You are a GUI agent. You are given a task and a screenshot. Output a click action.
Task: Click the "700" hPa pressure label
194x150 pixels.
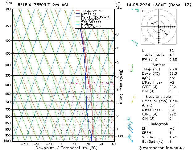[9, 102]
